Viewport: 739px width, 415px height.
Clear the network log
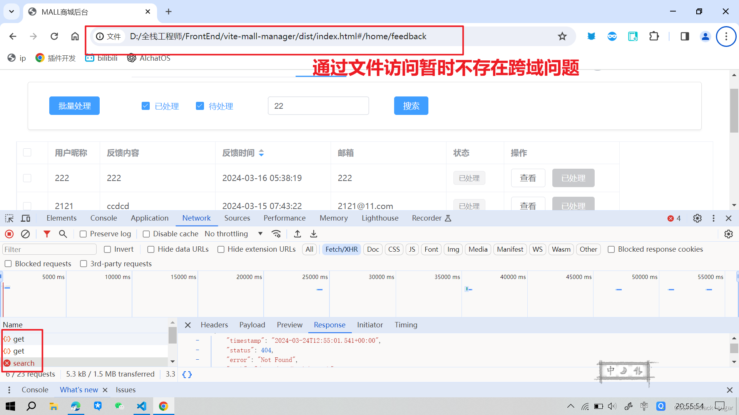[x=25, y=234]
